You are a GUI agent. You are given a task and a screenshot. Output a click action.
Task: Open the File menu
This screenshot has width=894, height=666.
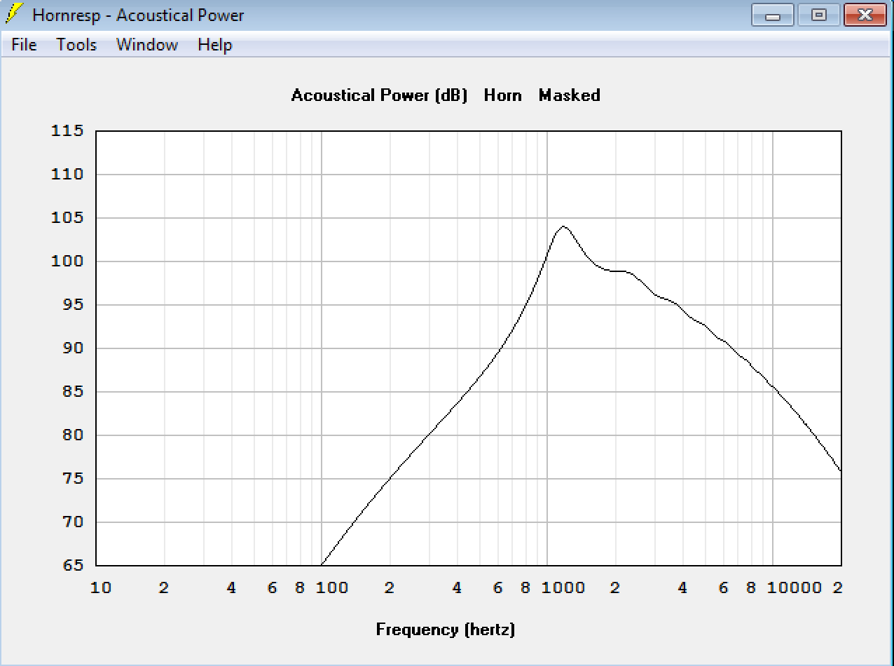[x=24, y=45]
